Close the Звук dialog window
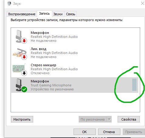 click(x=143, y=3)
